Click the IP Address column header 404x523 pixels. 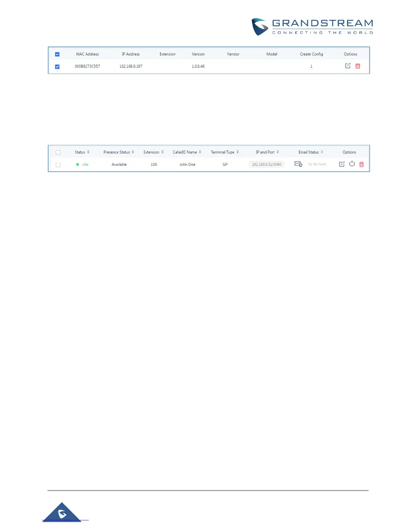tap(131, 54)
